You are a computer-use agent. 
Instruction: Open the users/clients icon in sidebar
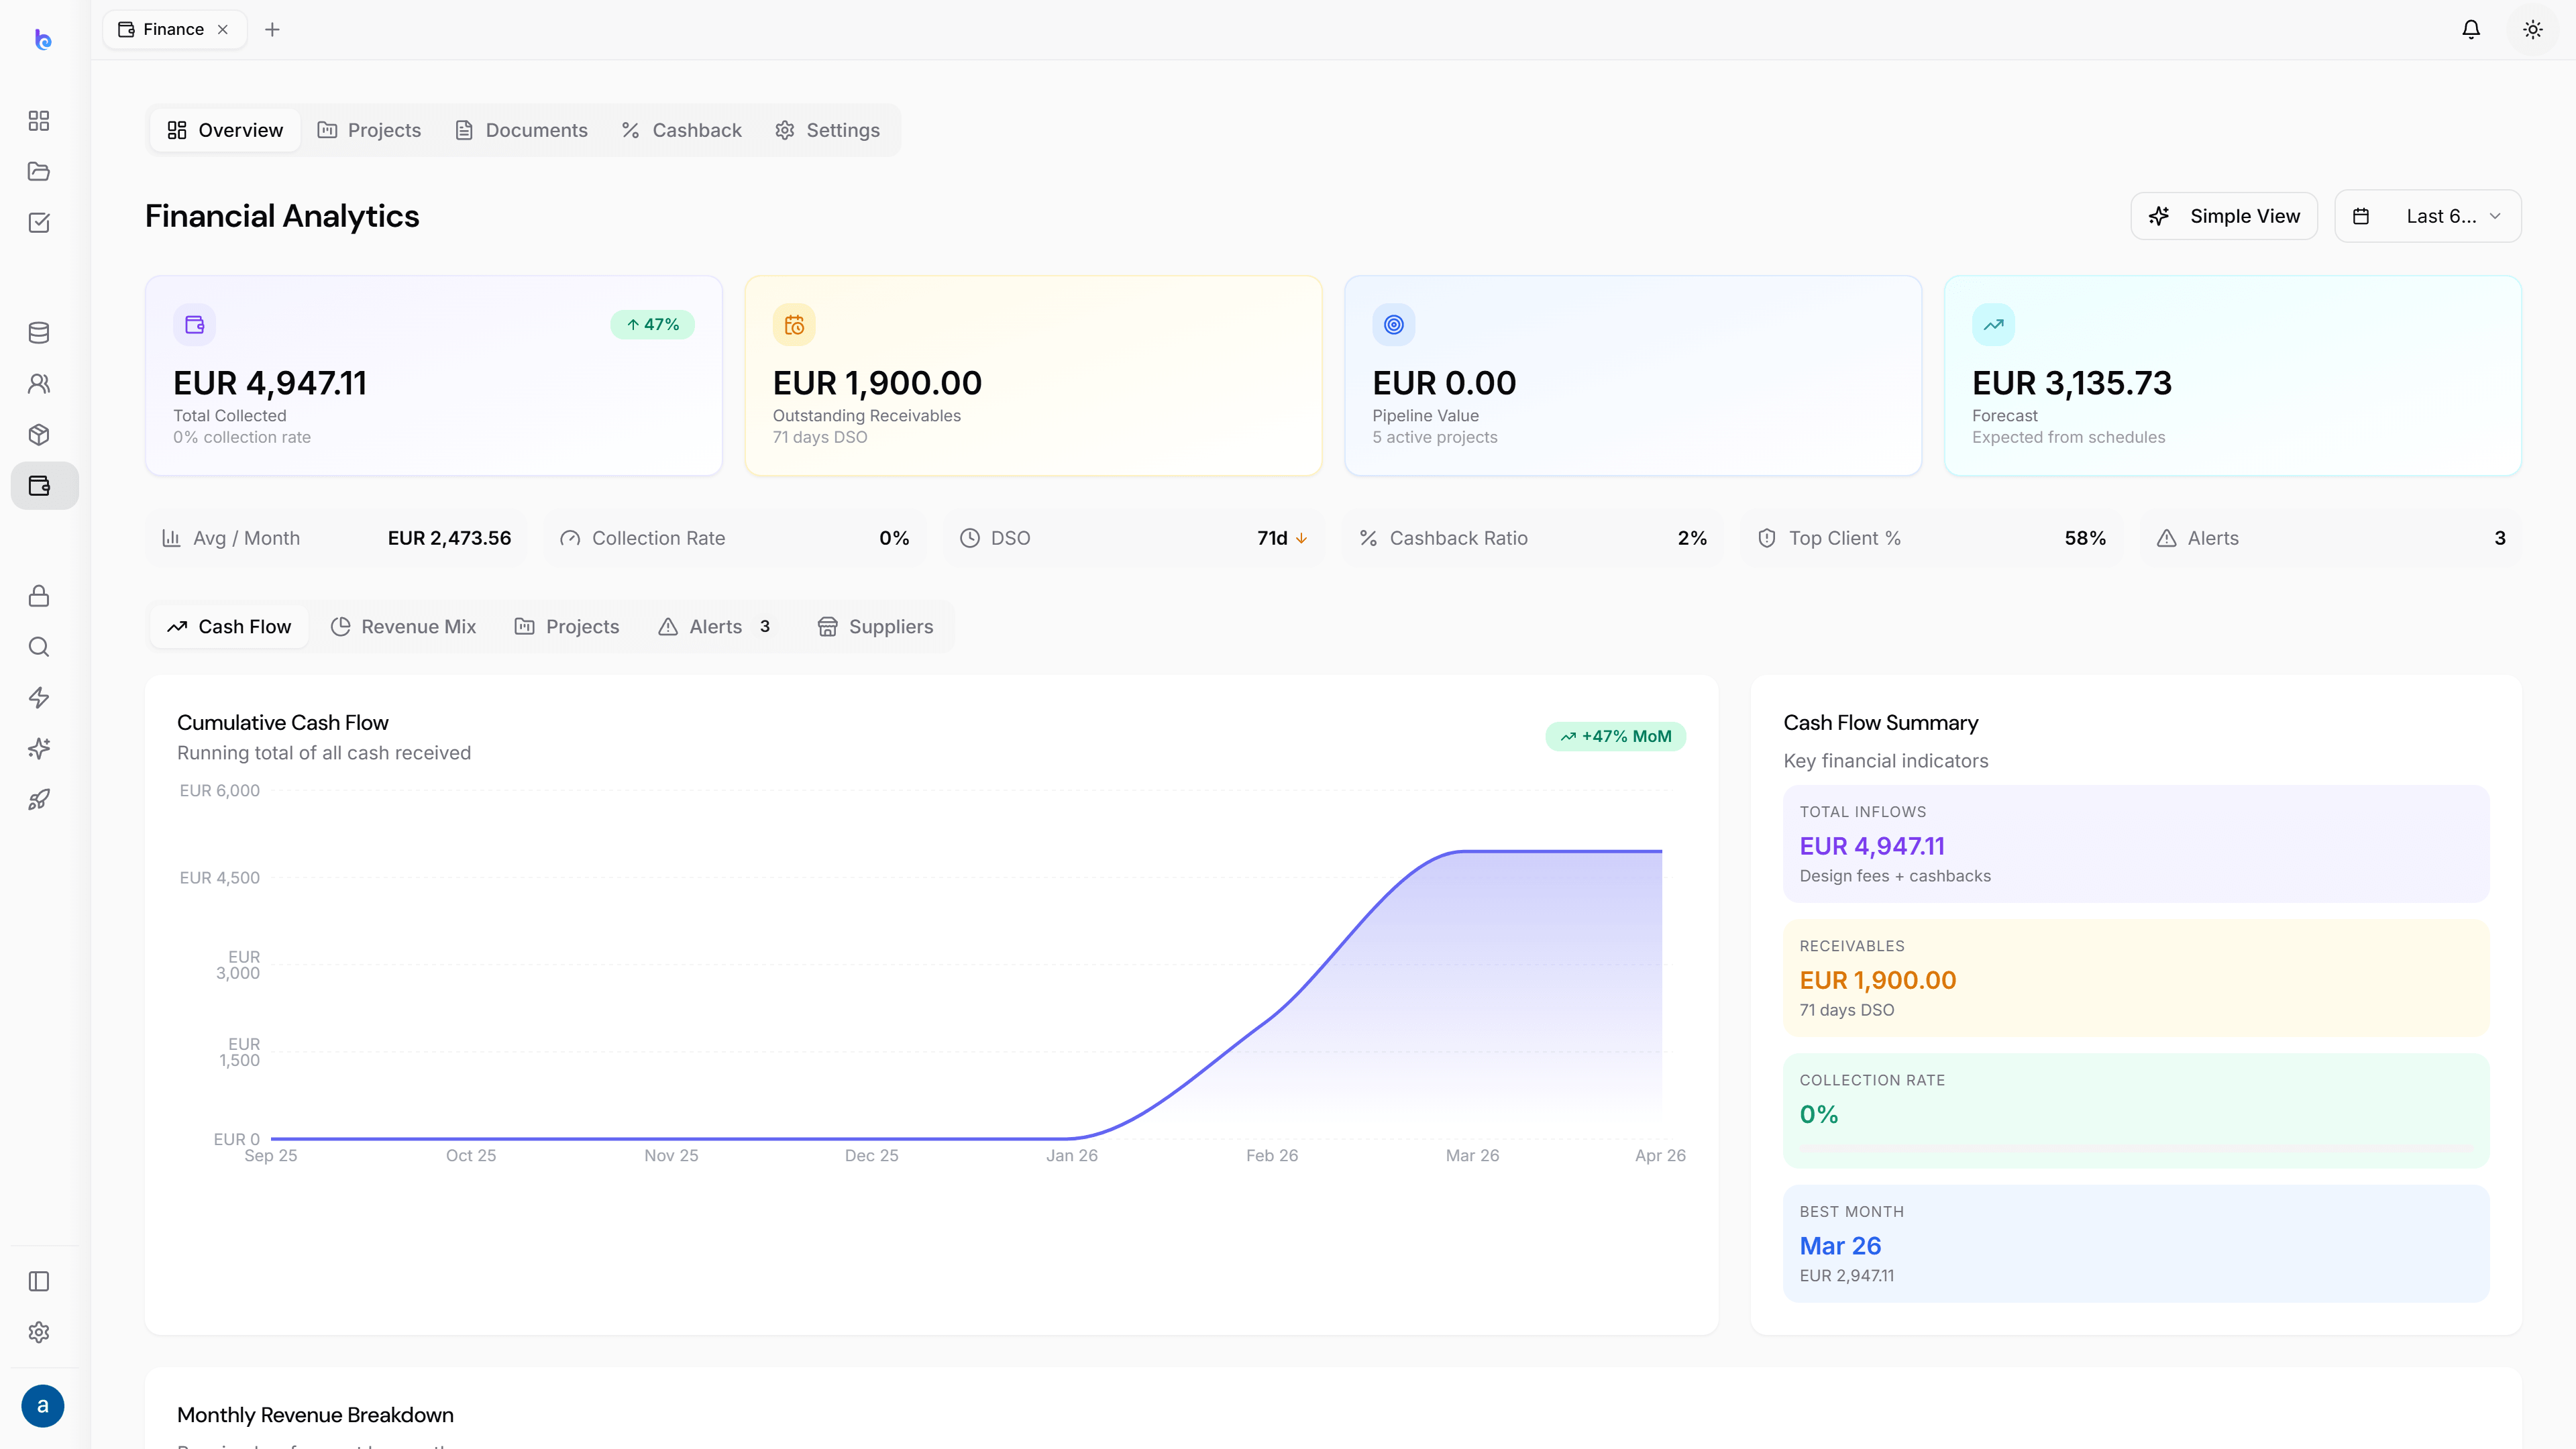(39, 384)
